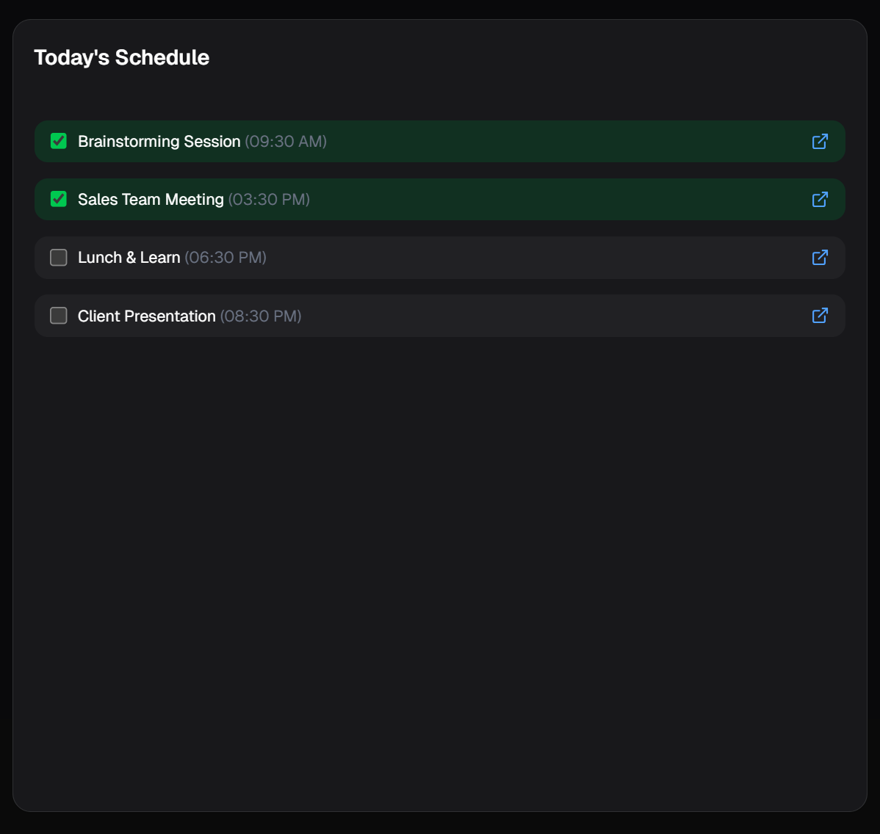Image resolution: width=880 pixels, height=834 pixels.
Task: Click the 06:30 PM time label
Action: click(x=226, y=258)
